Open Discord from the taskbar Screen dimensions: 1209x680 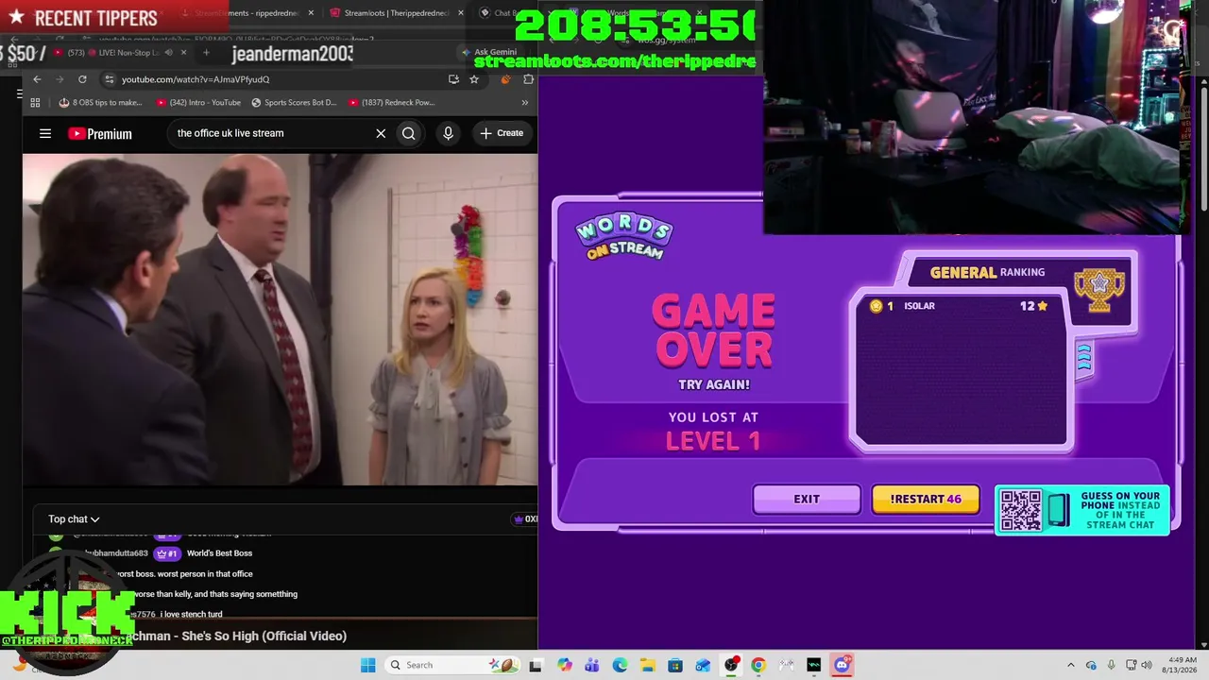click(x=842, y=665)
